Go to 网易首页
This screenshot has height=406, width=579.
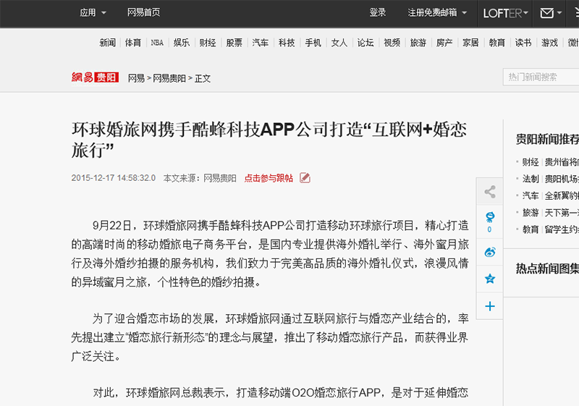(x=143, y=12)
